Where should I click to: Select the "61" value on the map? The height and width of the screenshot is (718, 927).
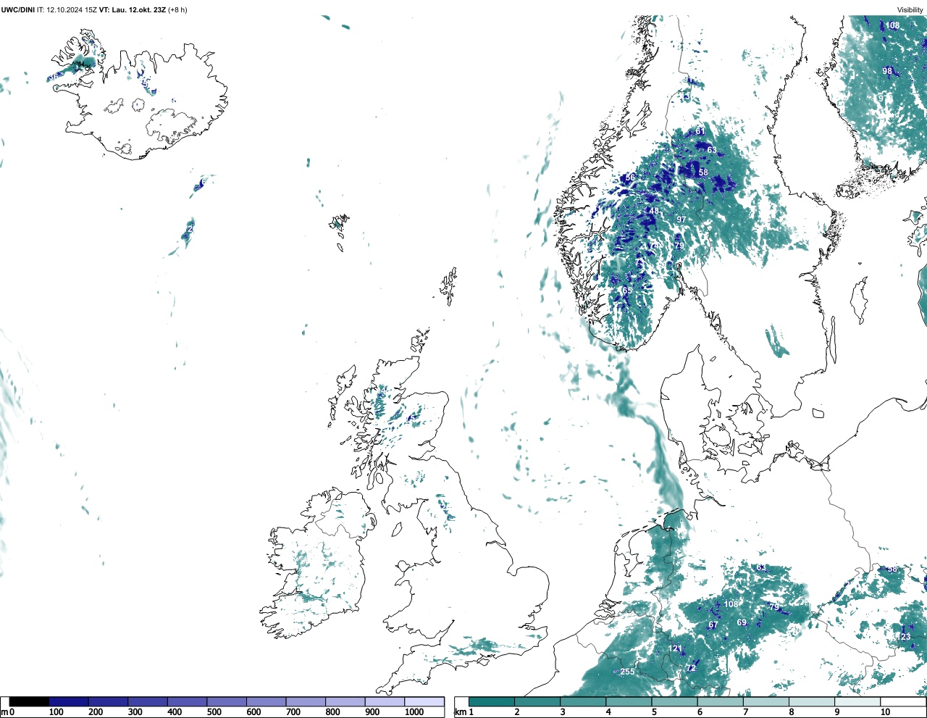pos(700,131)
